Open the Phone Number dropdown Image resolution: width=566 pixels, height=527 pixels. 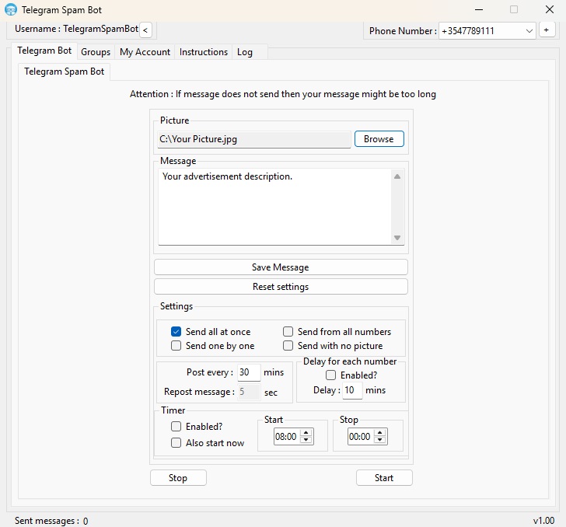coord(529,30)
